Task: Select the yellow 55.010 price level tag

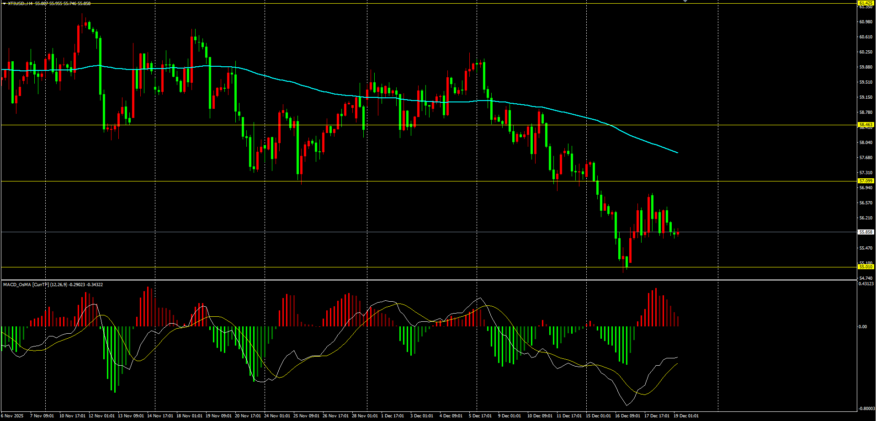Action: [x=865, y=267]
